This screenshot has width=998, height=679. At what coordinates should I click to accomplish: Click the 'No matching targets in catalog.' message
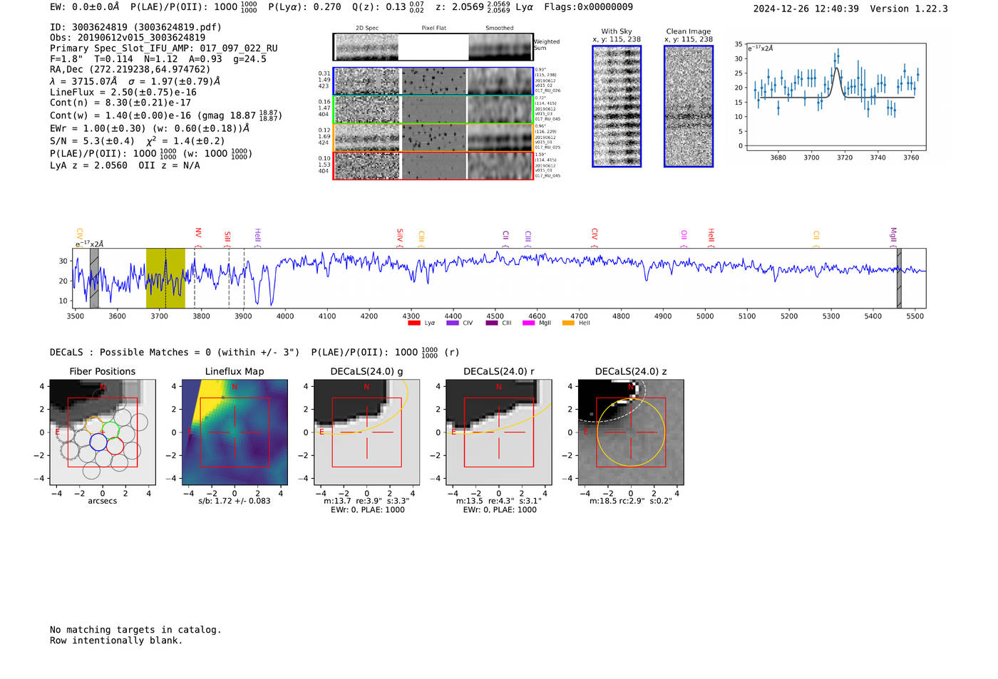point(135,630)
